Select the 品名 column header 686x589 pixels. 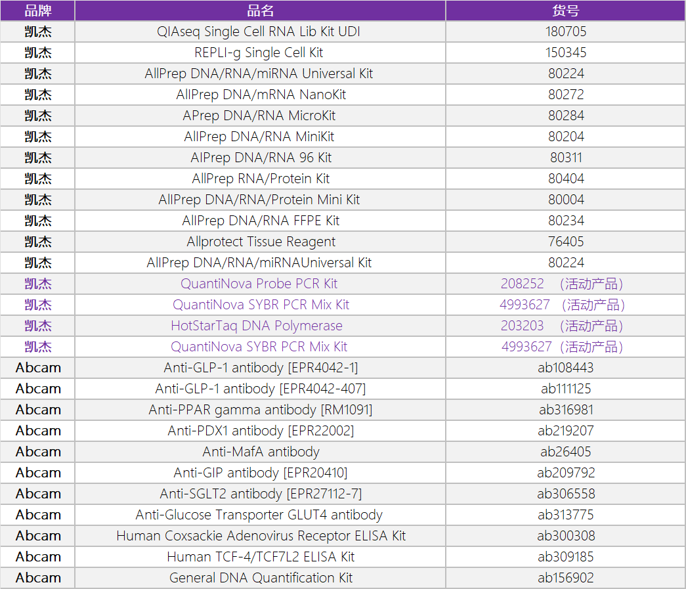coord(261,11)
